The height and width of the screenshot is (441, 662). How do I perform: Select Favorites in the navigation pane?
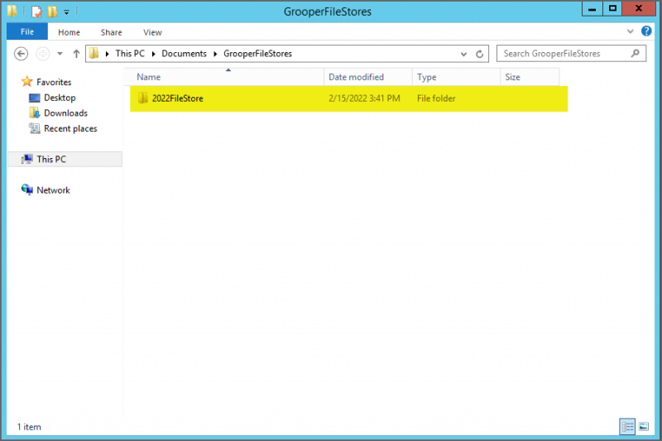(54, 82)
